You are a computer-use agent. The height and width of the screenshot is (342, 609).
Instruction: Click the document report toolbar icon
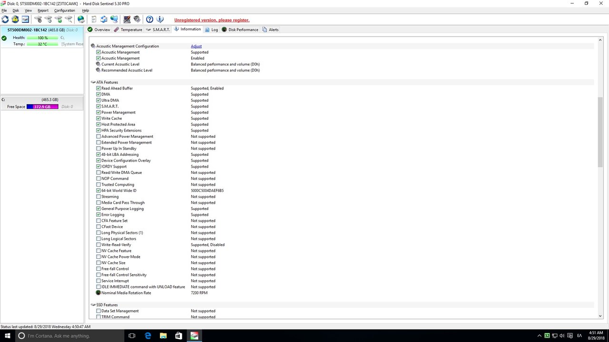point(94,19)
